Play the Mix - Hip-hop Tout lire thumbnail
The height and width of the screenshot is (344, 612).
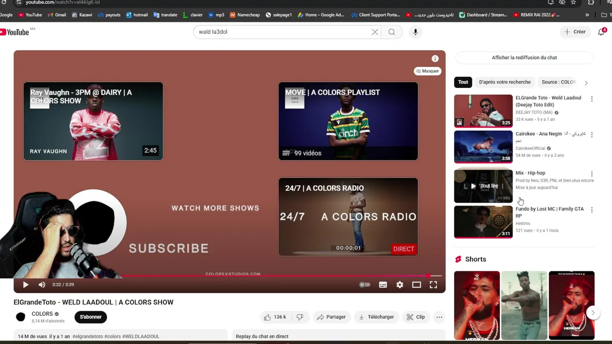pyautogui.click(x=483, y=186)
